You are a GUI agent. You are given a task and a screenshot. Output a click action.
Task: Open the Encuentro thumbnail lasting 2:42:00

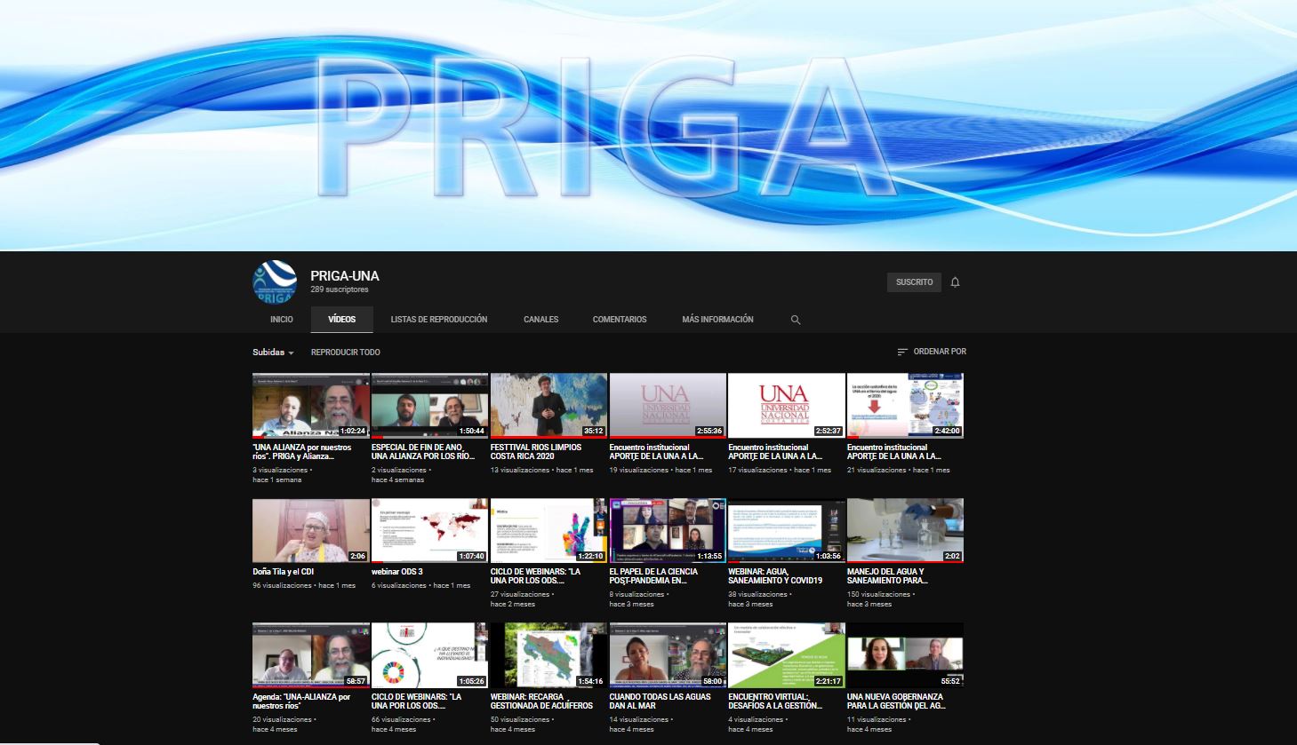click(906, 406)
